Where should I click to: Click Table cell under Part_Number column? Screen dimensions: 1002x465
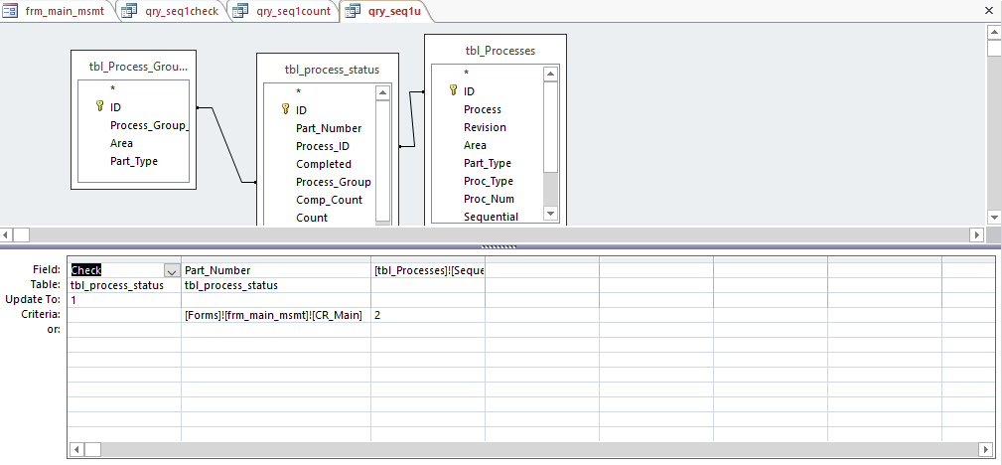point(276,285)
